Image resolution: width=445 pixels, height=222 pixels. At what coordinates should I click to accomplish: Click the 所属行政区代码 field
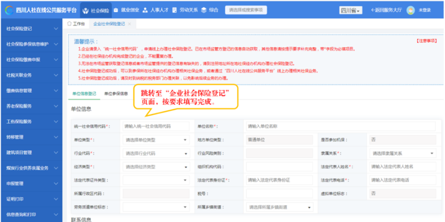156,194
